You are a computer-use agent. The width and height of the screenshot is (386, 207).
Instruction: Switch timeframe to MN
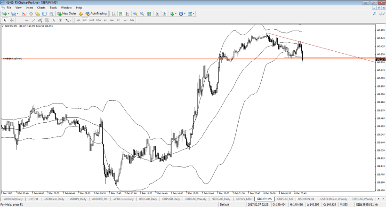[x=132, y=20]
